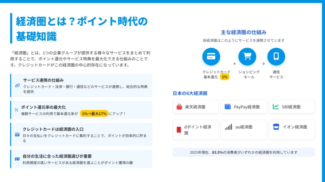The width and height of the screenshot is (325, 182).
Task: Click the 83.5% statistic banner
Action: tap(243, 152)
